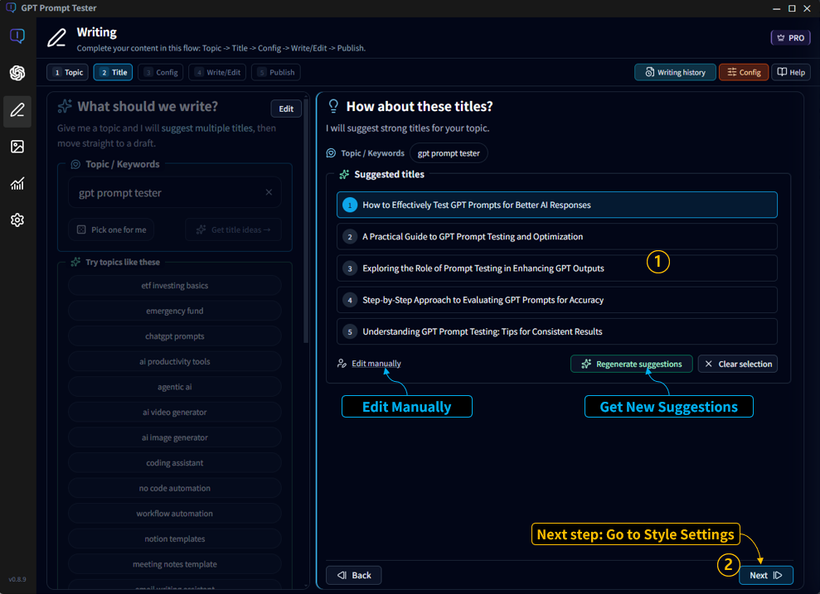Select the Writing pencil sidebar icon
Viewport: 820px width, 594px height.
(17, 111)
